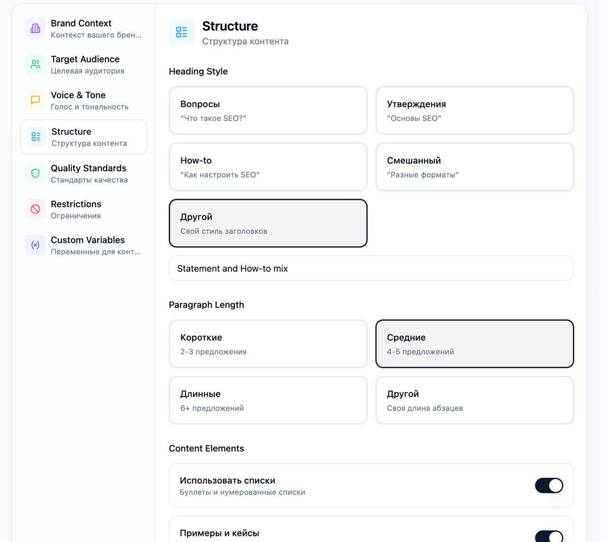Select the How-to heading style card
This screenshot has width=607, height=542.
pos(268,167)
